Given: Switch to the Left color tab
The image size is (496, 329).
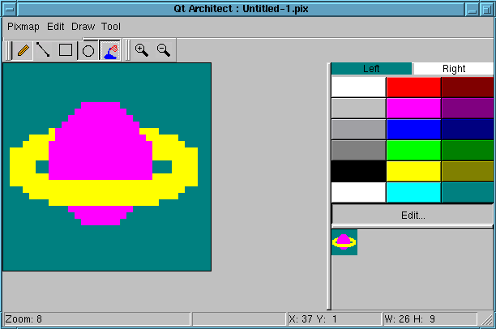Looking at the screenshot, I should pyautogui.click(x=371, y=69).
